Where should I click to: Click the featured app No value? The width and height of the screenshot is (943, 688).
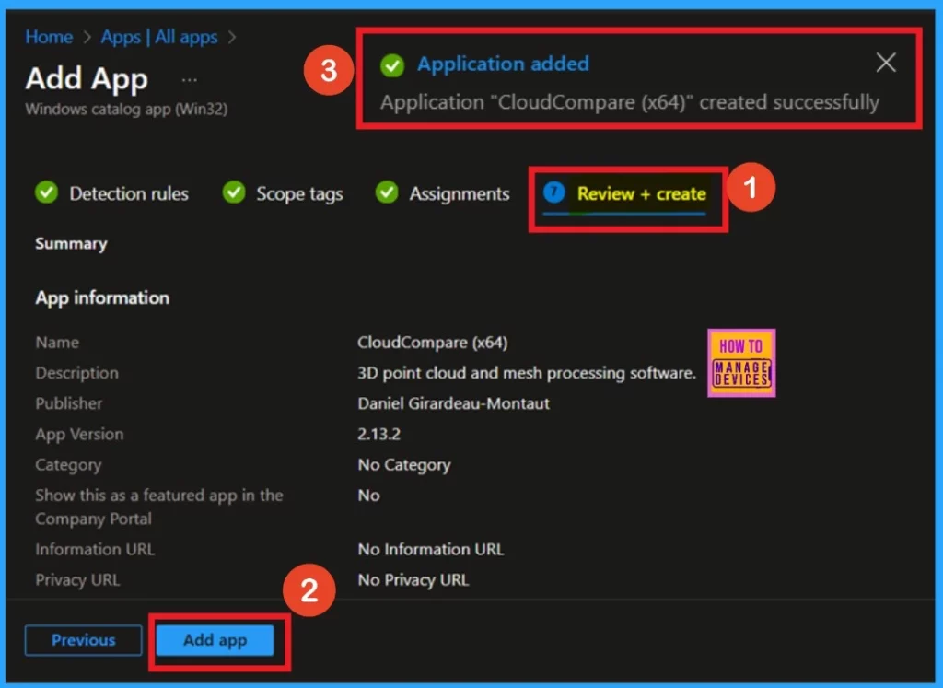pyautogui.click(x=368, y=496)
